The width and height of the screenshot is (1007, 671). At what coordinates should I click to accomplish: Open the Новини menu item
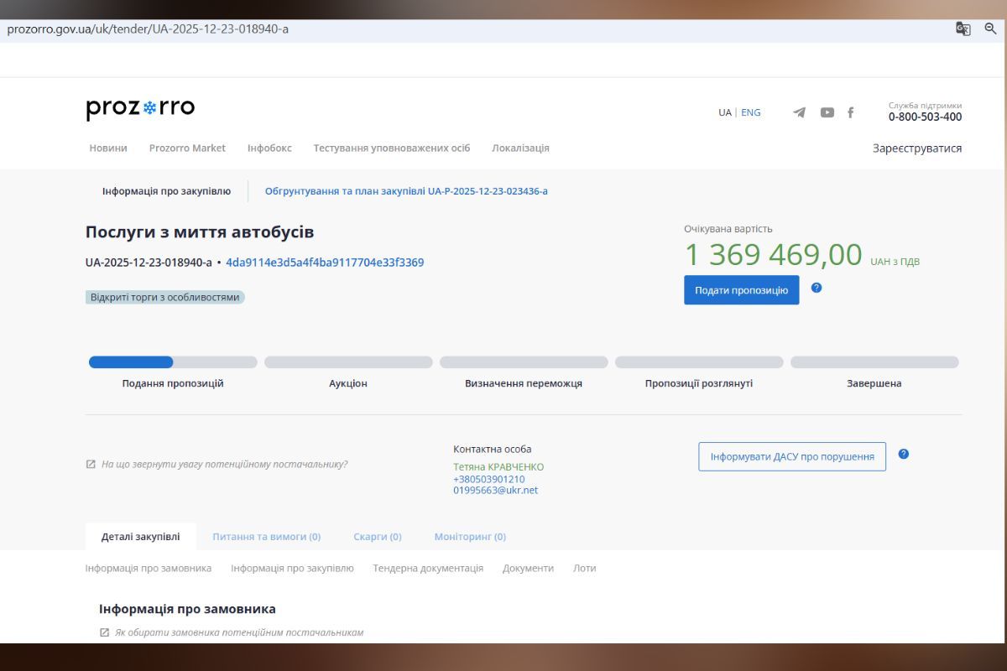pyautogui.click(x=107, y=148)
